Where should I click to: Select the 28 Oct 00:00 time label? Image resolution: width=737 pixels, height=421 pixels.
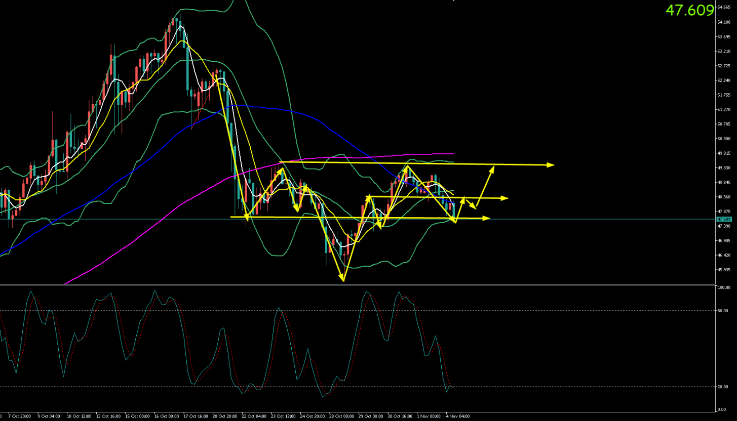pyautogui.click(x=342, y=416)
